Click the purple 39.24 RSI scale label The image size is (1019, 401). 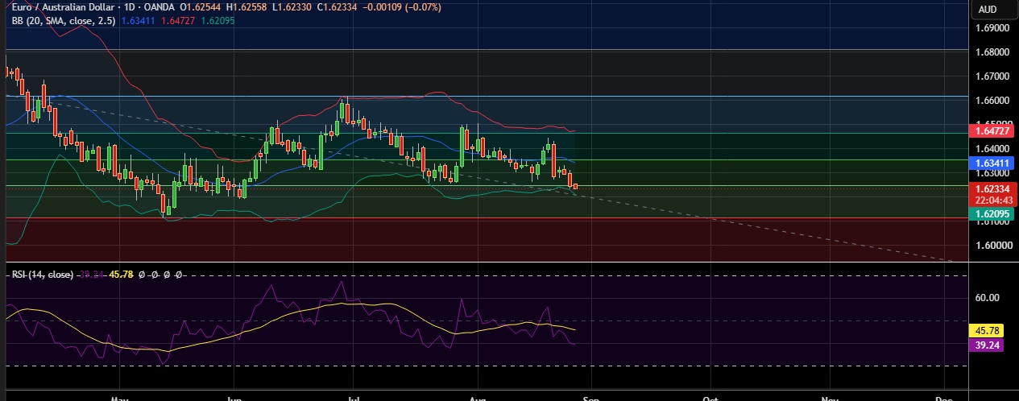click(988, 344)
